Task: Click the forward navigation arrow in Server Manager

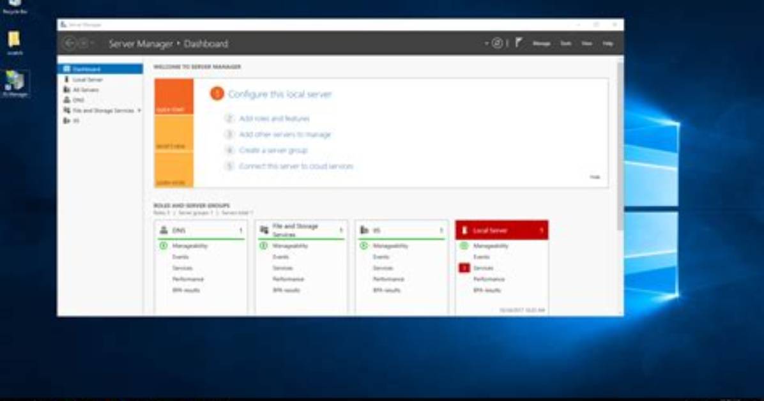Action: tap(83, 43)
